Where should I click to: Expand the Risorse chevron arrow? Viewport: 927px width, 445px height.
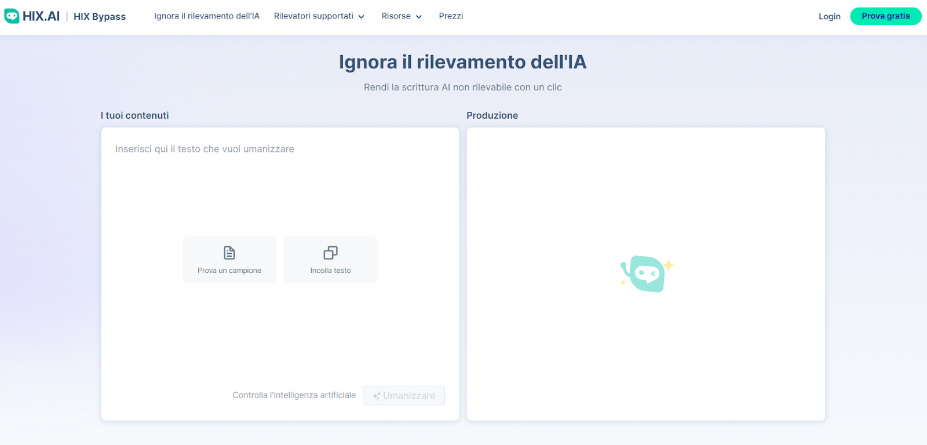pyautogui.click(x=419, y=17)
